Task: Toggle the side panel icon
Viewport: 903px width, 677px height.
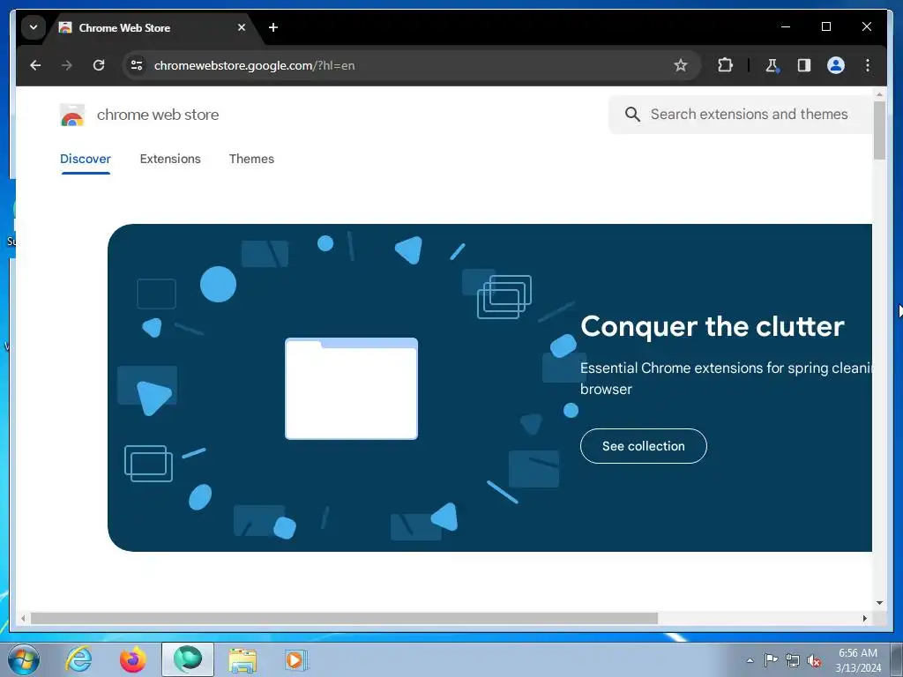Action: (x=804, y=65)
